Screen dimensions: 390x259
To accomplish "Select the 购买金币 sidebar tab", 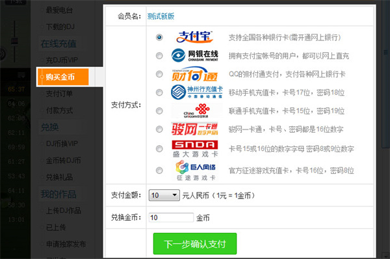I will pos(63,77).
